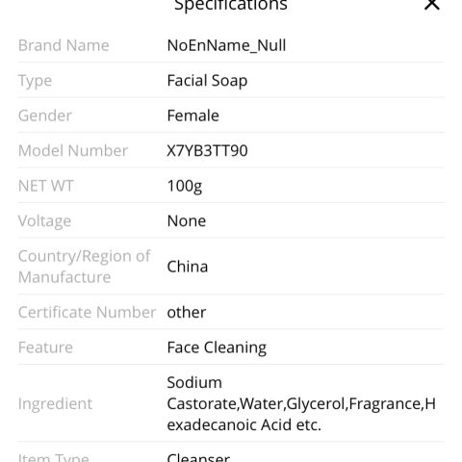Click the Brand Name label

click(x=64, y=45)
